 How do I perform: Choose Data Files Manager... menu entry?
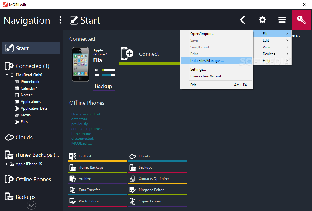[x=216, y=61]
